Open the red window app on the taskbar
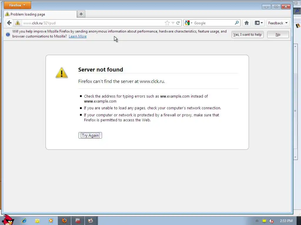The height and width of the screenshot is (225, 301). coord(78,221)
